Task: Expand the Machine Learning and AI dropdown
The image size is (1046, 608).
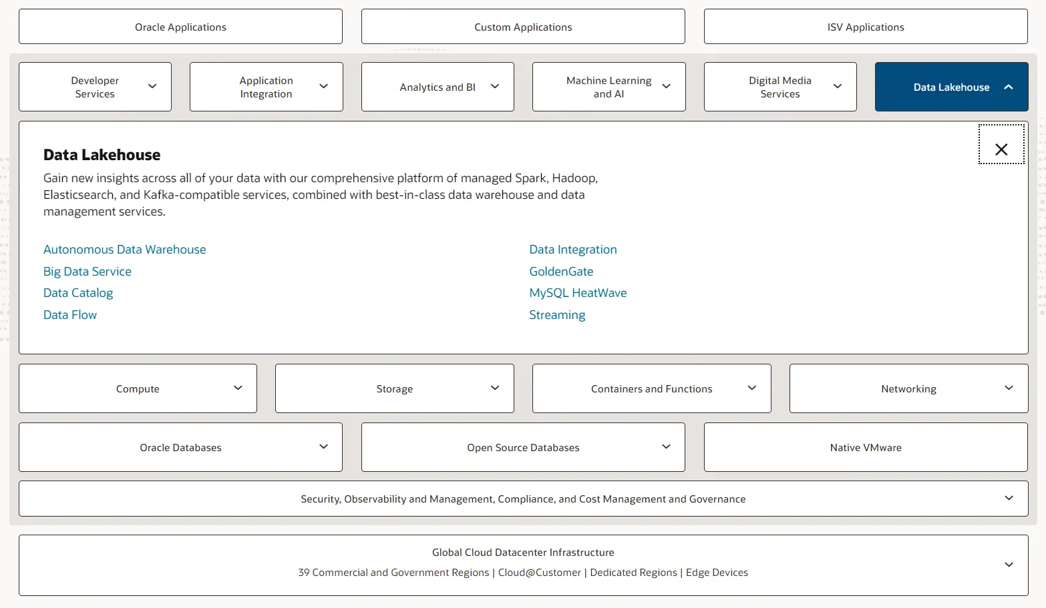Action: click(608, 87)
